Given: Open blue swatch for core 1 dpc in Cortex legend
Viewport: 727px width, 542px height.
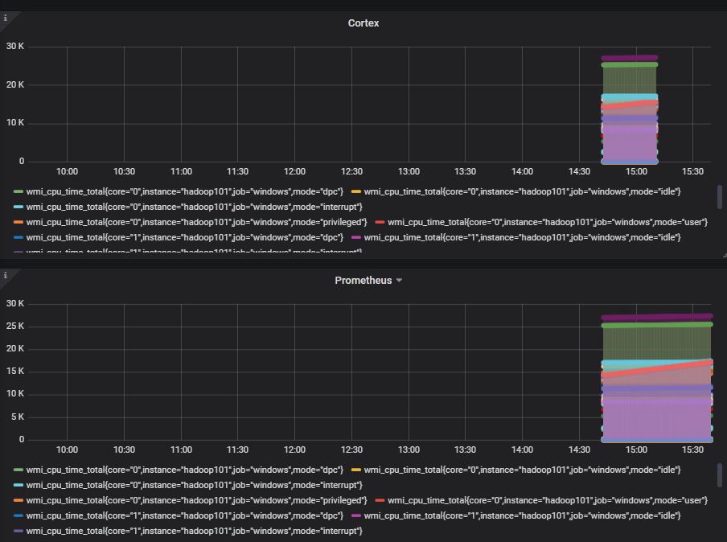Looking at the screenshot, I should click(18, 237).
